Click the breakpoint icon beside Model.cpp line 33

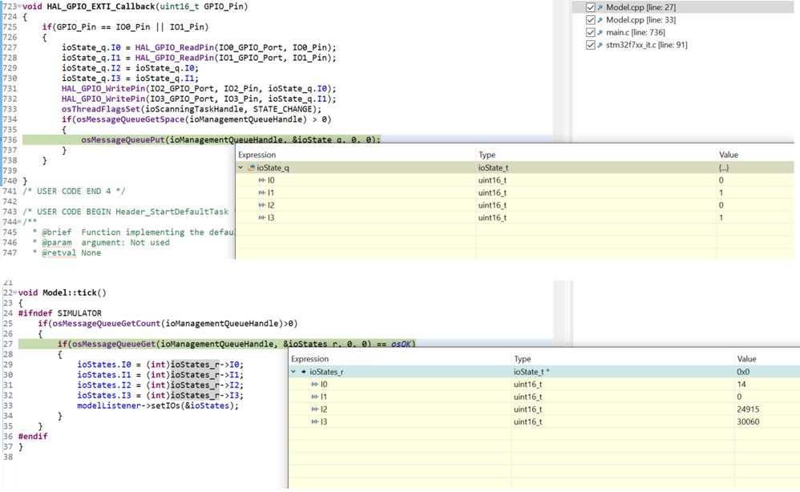pos(600,20)
